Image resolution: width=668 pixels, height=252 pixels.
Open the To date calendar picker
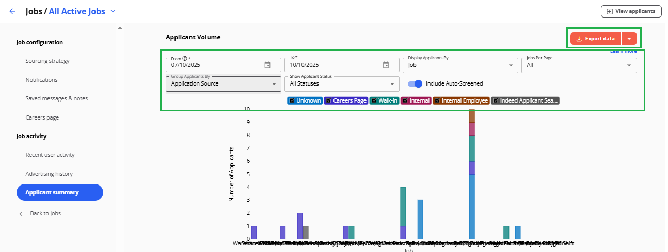386,65
